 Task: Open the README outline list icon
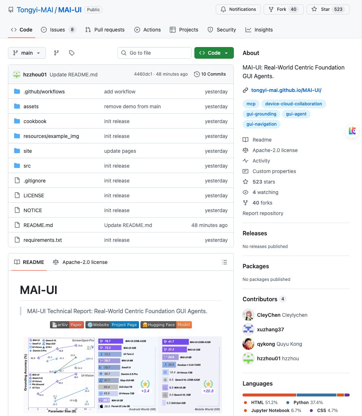(224, 262)
